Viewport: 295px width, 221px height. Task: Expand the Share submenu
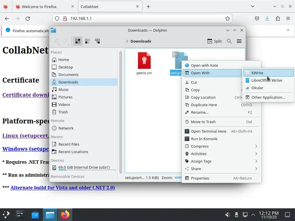[x=221, y=169]
